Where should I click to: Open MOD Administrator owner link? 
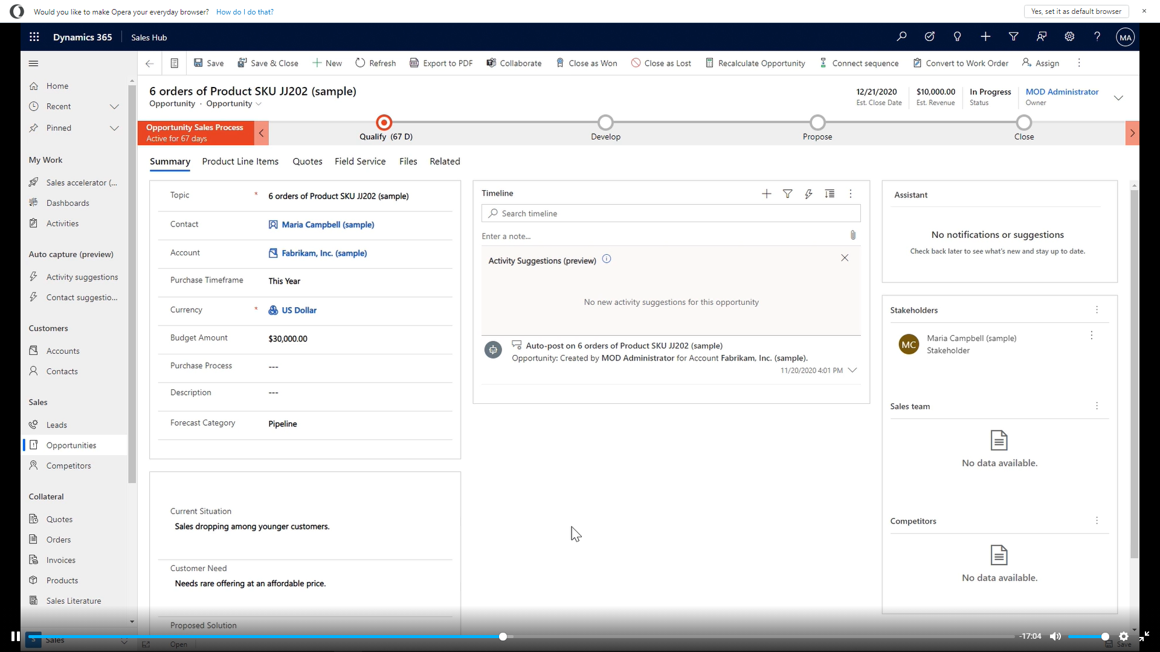pos(1062,92)
